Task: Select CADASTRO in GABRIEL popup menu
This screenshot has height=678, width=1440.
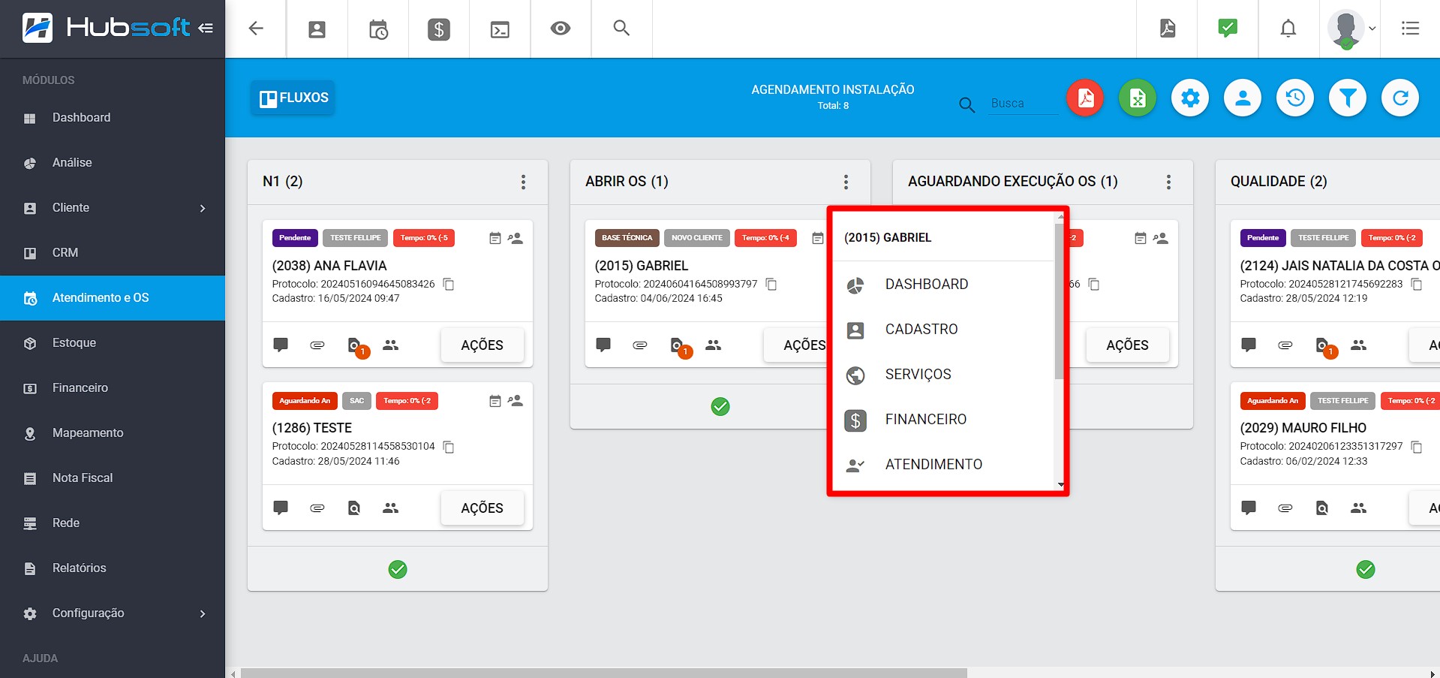Action: point(943,330)
